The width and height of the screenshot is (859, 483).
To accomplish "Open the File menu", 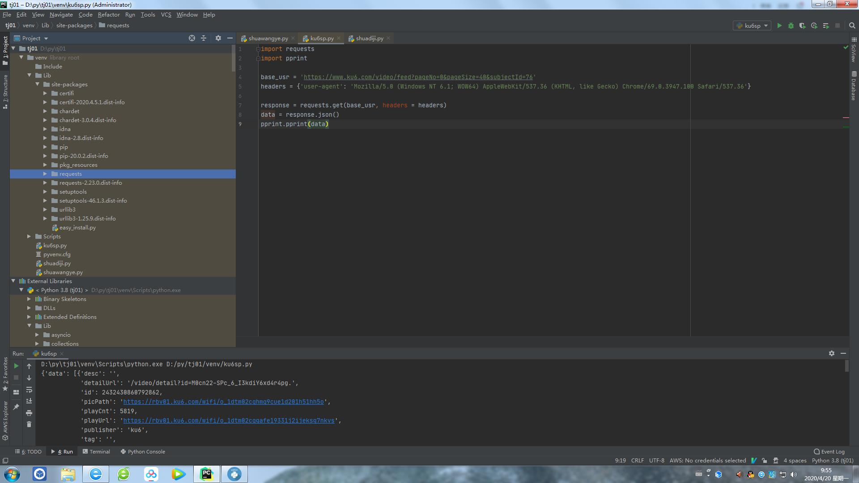I will pos(7,15).
